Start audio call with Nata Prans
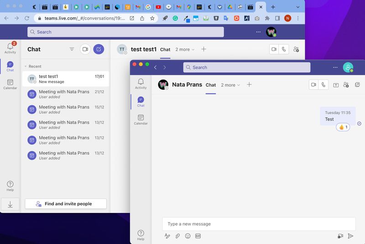Viewport: 365px width, 244px height. point(323,85)
